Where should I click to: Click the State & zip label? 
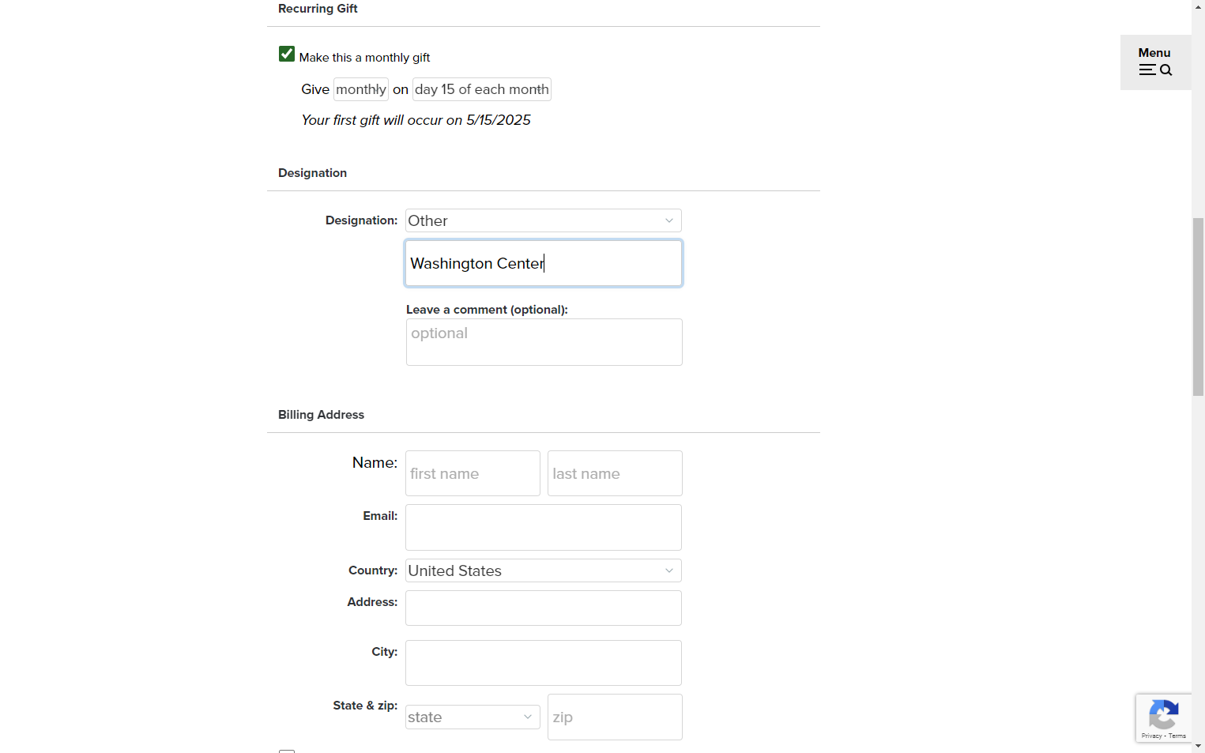pyautogui.click(x=365, y=706)
